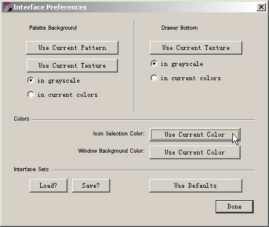This screenshot has width=269, height=227.
Task: Click the Interface Sets section heading
Action: 31,169
